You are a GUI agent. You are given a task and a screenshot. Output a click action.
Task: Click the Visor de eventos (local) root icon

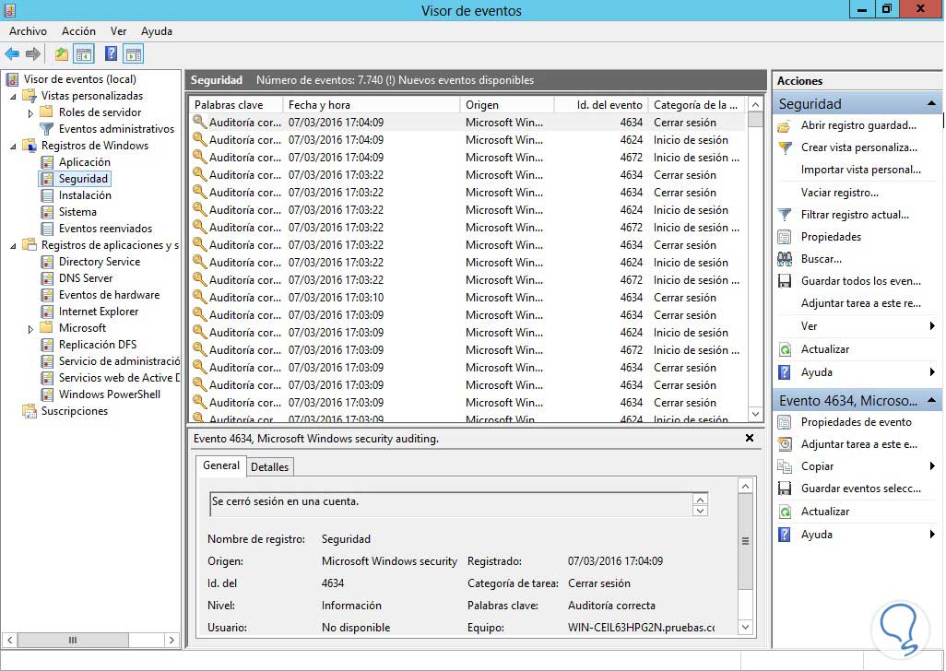[x=11, y=79]
